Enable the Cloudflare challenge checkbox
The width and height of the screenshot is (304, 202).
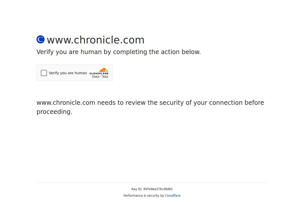point(44,73)
